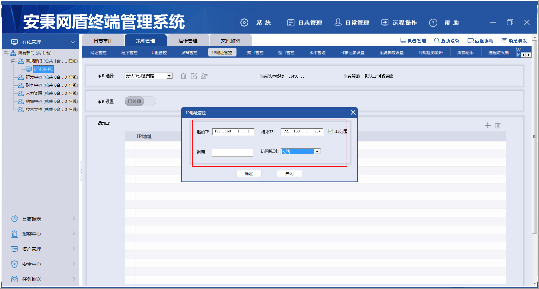Click the edit policy pencil icon
Screen dimensions: 539x289
click(194, 76)
